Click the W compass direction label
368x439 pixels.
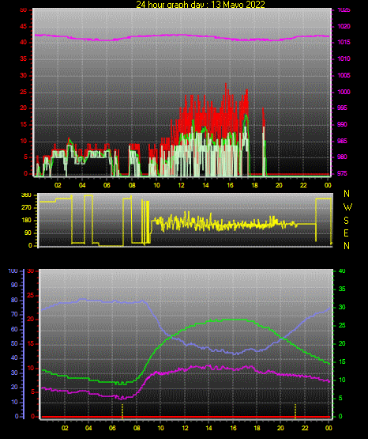pyautogui.click(x=347, y=207)
